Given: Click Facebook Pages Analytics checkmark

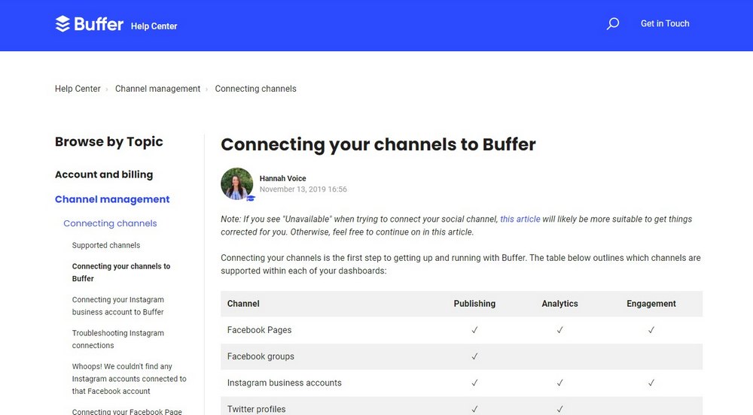Looking at the screenshot, I should pos(560,330).
